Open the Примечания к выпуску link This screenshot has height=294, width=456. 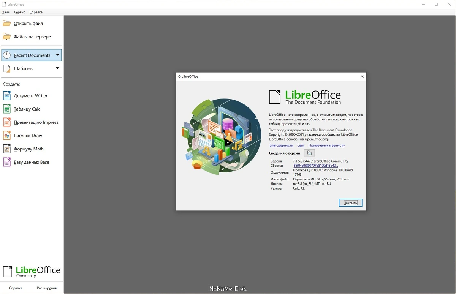[x=327, y=145]
